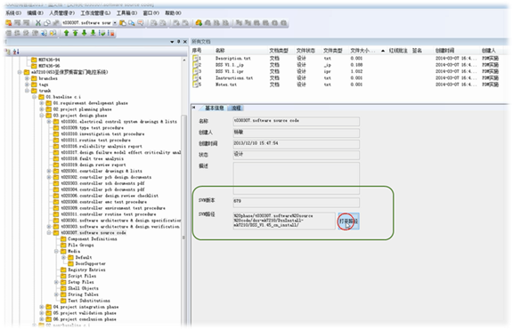Screen dimensions: 513x330
Task: Open the toolbar path combo box dropdown
Action: click(x=115, y=23)
